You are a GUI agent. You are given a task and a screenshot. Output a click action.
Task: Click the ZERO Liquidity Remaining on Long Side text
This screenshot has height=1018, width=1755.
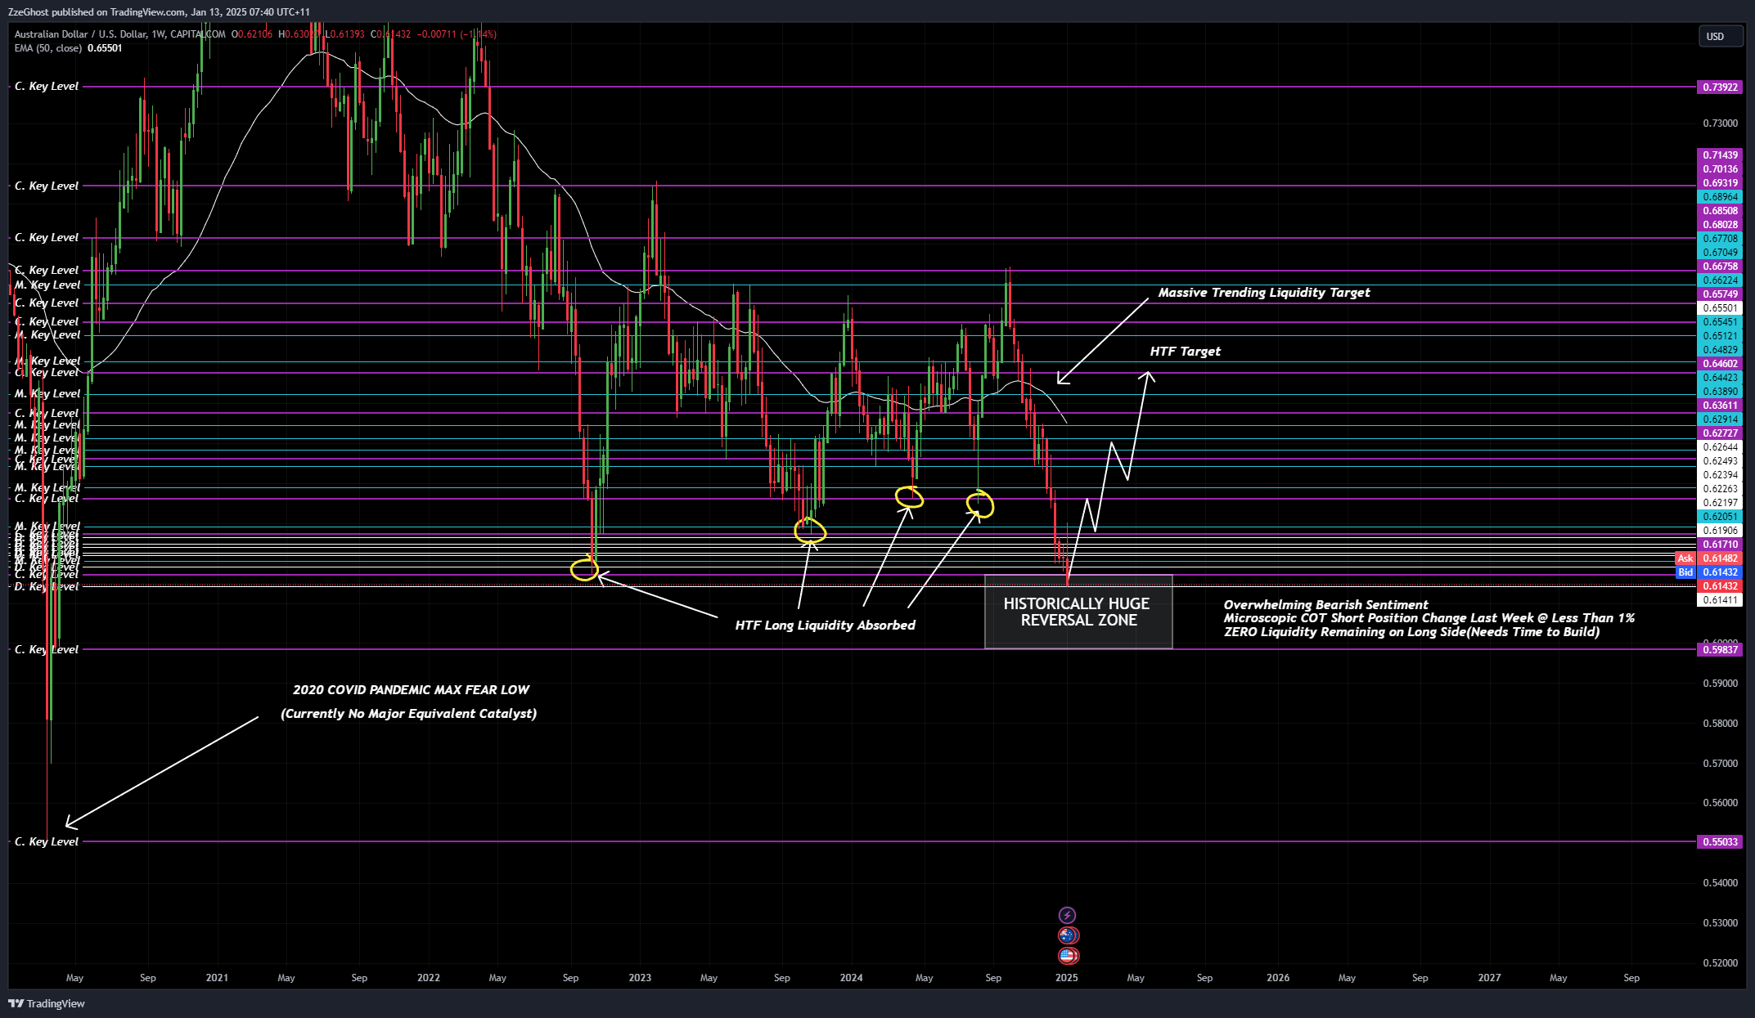(1411, 632)
